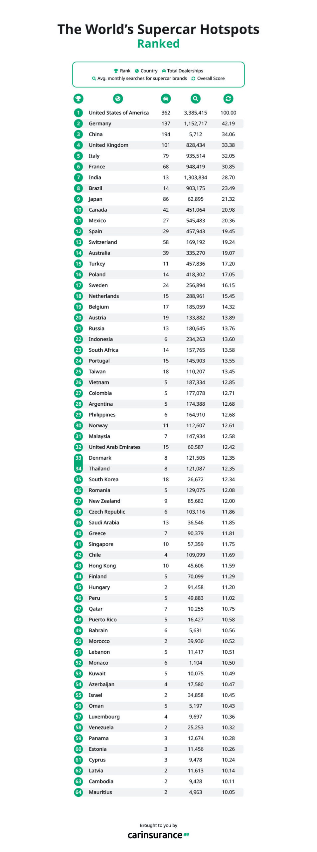The width and height of the screenshot is (317, 852).
Task: Click the magnifier searches column header icon
Action: (196, 99)
